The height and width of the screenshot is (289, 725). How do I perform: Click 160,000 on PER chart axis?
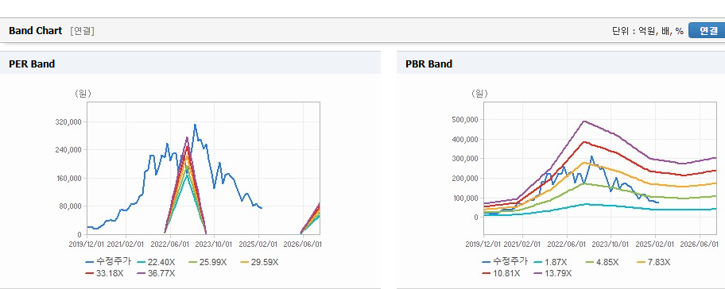68,178
